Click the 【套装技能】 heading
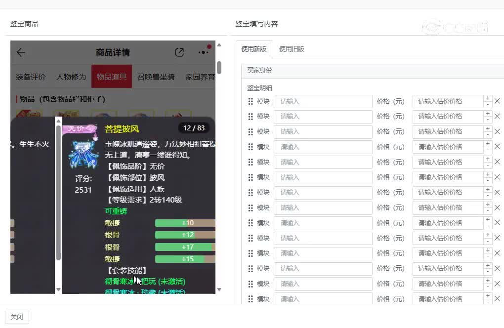Image resolution: width=504 pixels, height=328 pixels. [126, 271]
